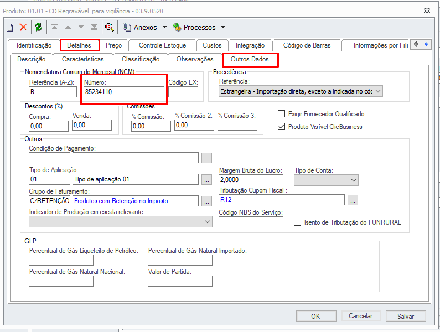Go to last record arrow icon
The image size is (440, 332).
pyautogui.click(x=94, y=27)
